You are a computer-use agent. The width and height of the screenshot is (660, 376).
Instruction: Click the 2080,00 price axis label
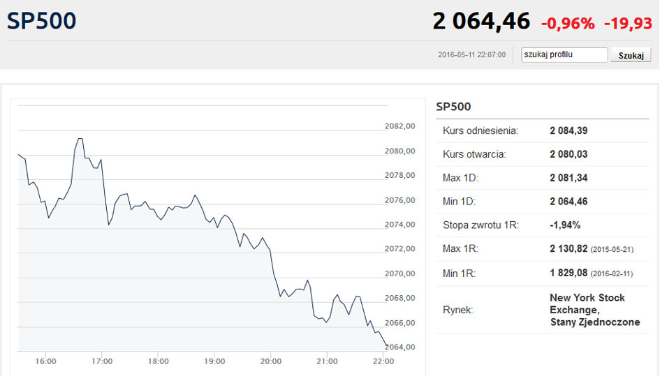click(x=400, y=151)
